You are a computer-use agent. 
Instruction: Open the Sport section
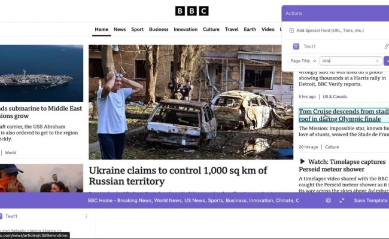[137, 29]
